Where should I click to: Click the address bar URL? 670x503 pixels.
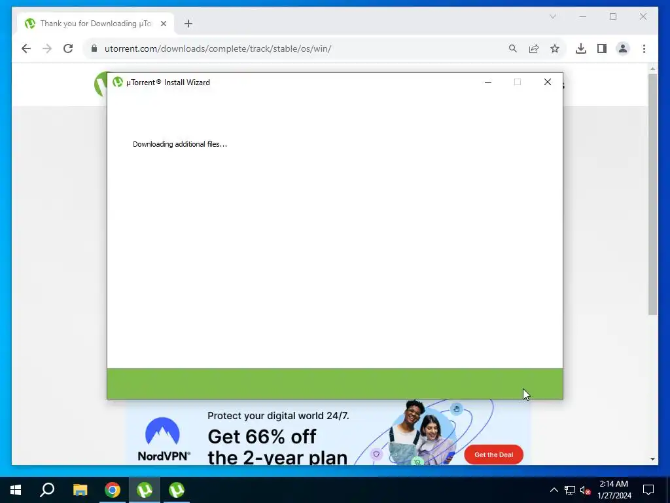click(217, 48)
